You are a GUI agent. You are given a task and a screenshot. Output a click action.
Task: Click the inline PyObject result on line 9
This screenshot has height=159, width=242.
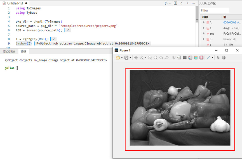click(x=93, y=44)
